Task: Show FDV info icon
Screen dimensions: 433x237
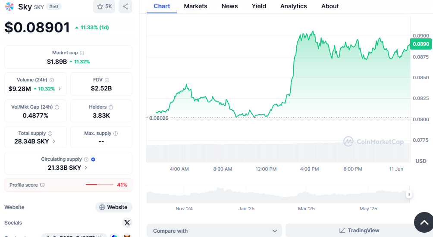Action: click(x=107, y=80)
